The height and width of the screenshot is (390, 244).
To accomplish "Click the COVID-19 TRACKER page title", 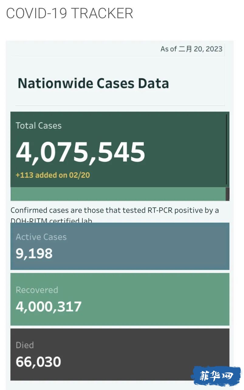I will [70, 13].
